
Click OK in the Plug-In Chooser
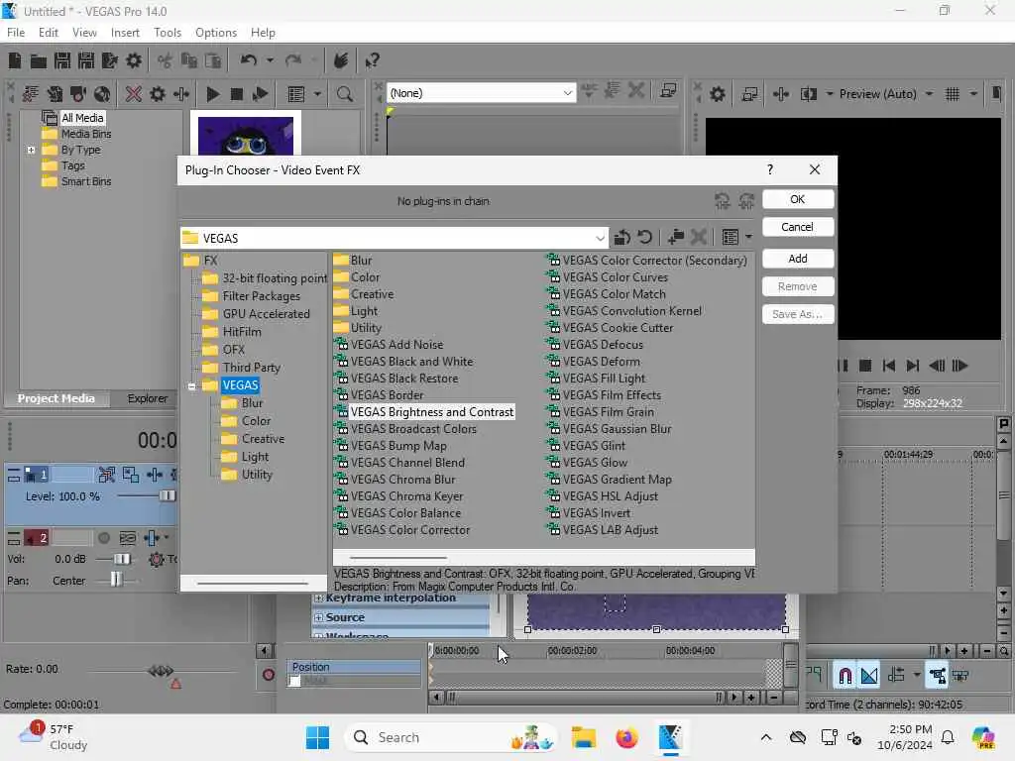tap(798, 199)
